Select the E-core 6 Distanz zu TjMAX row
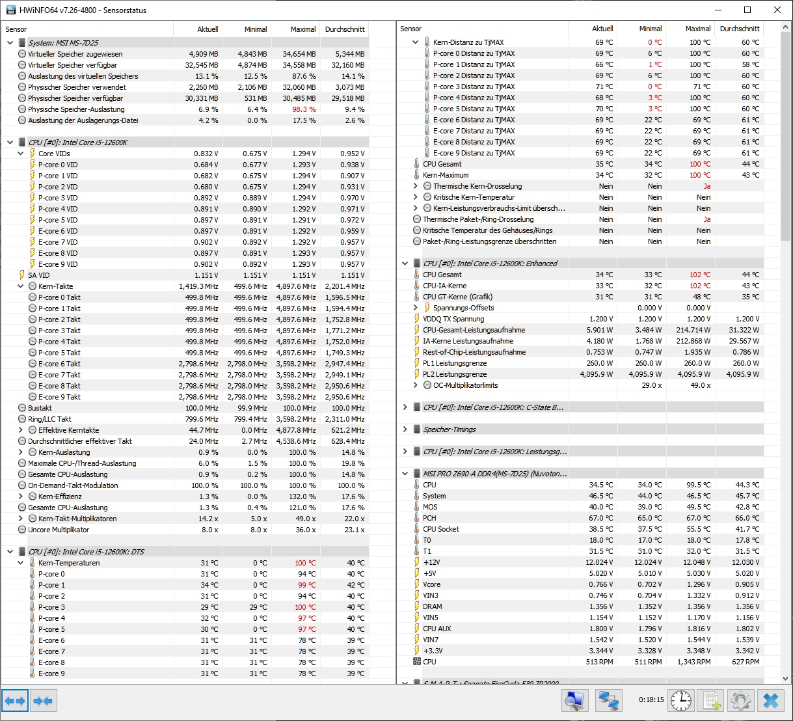This screenshot has width=793, height=721. click(x=580, y=120)
